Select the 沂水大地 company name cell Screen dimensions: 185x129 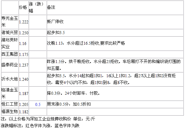[x=9, y=79]
